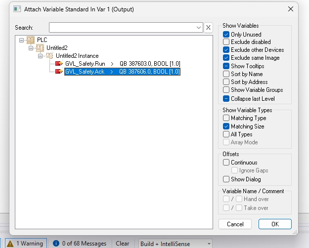This screenshot has width=309, height=248.
Task: Click the Untitled2 Instance icon
Action: coord(49,56)
